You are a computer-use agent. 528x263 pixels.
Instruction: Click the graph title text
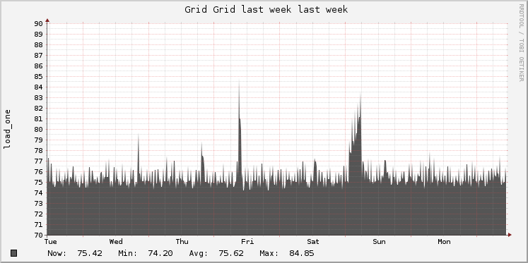click(266, 10)
